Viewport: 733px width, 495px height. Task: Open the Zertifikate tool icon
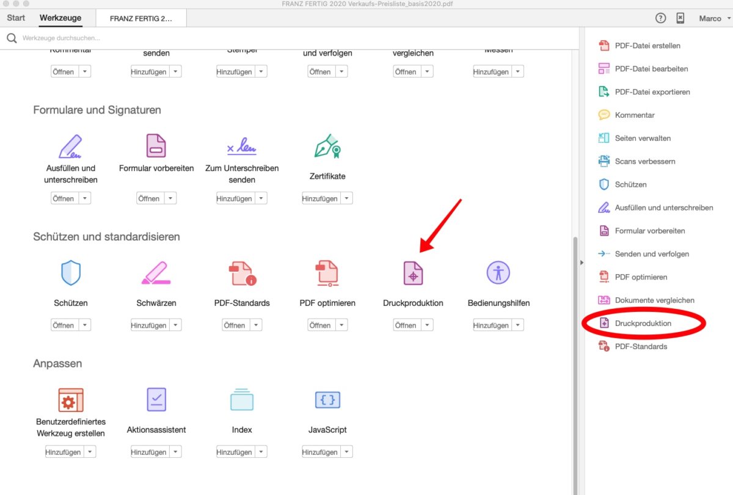tap(327, 147)
